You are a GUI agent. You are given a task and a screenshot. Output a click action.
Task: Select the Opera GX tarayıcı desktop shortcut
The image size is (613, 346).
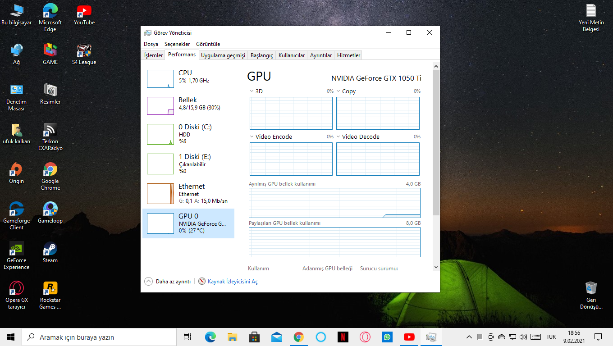pos(17,296)
